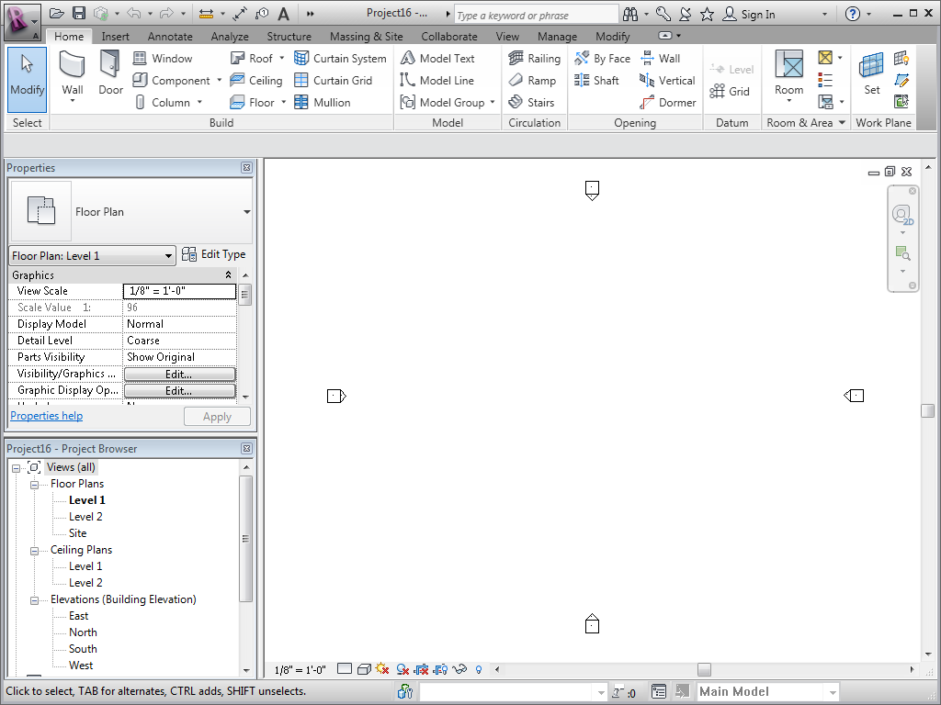Click the Set work plane icon
Image resolution: width=941 pixels, height=705 pixels.
871,73
